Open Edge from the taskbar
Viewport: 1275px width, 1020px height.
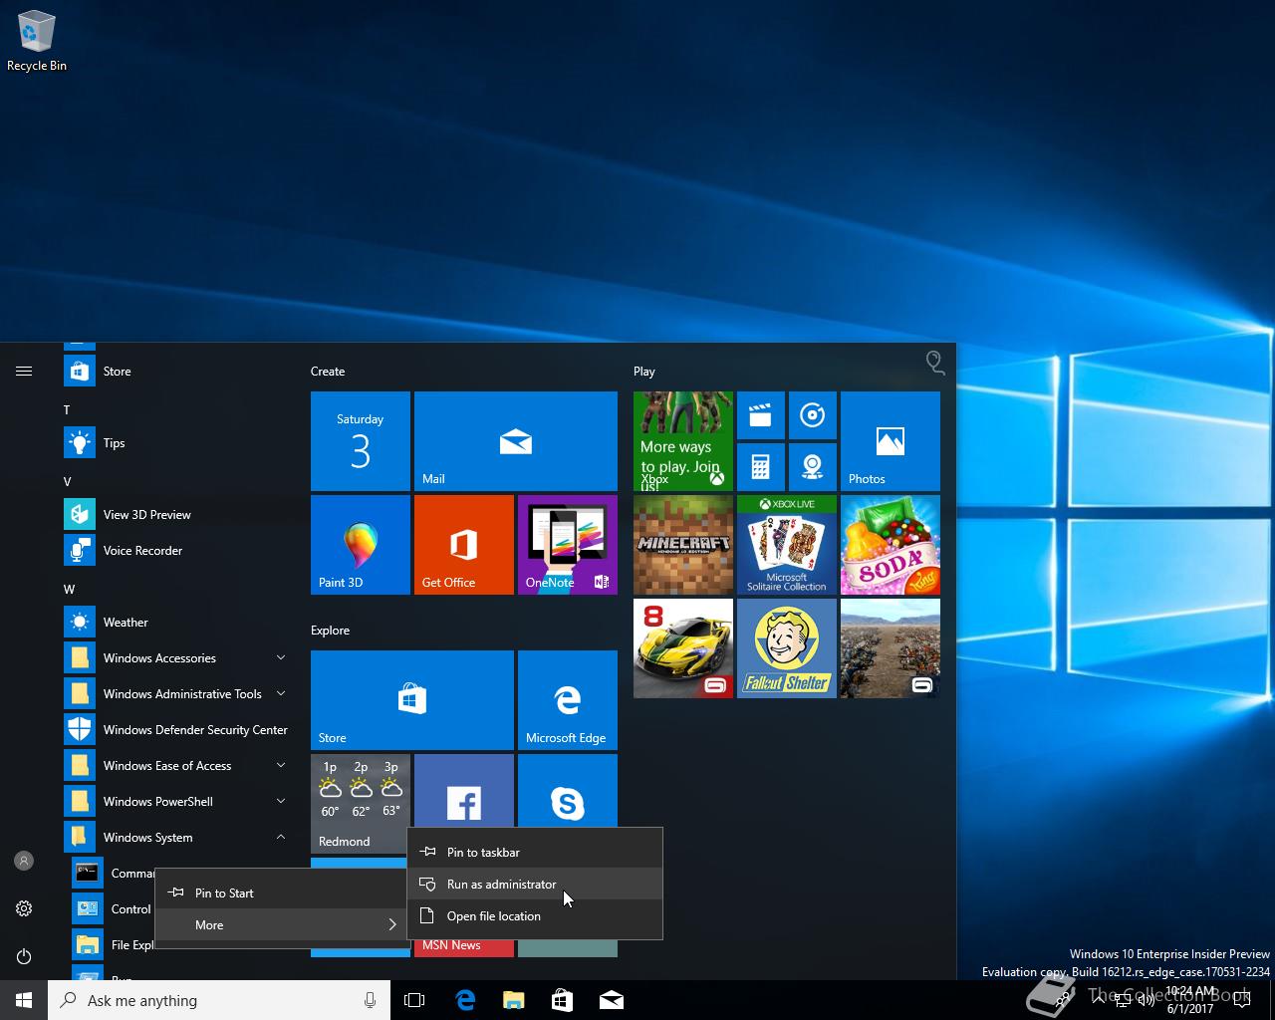coord(465,1000)
